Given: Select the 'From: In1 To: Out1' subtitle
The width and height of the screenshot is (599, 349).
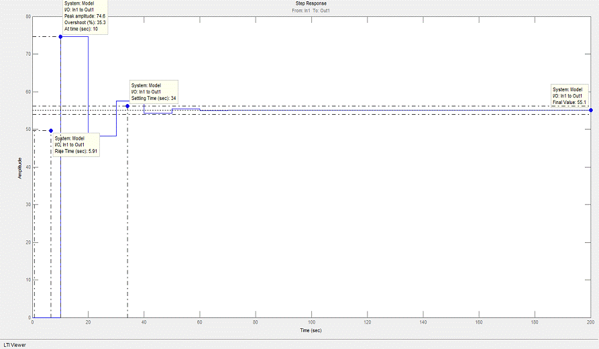Looking at the screenshot, I should (x=311, y=11).
